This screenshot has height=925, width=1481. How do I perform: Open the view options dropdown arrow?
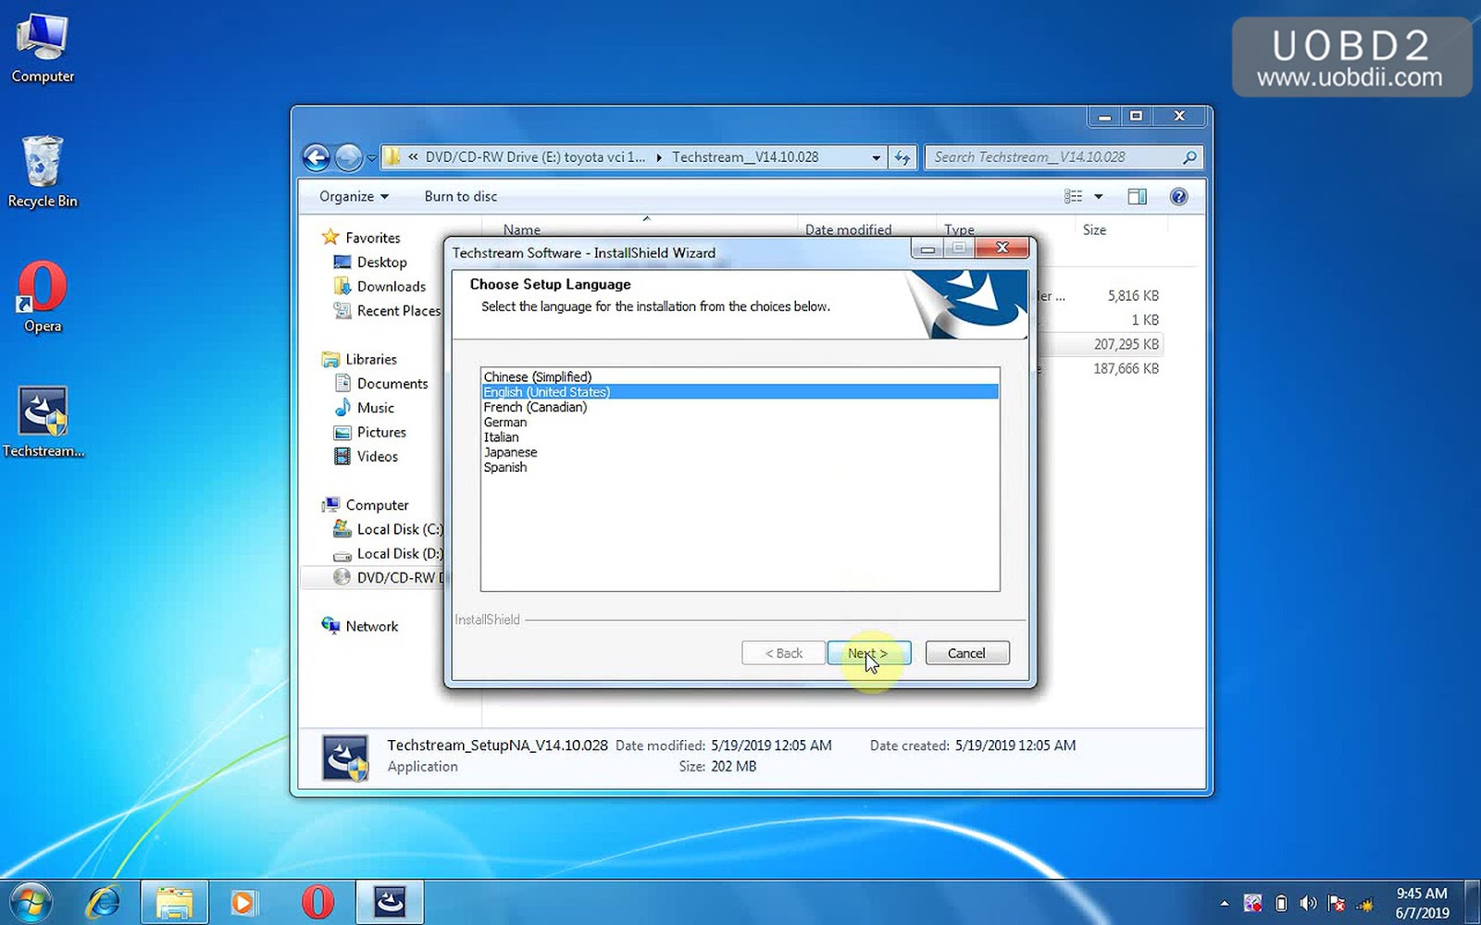(x=1099, y=196)
